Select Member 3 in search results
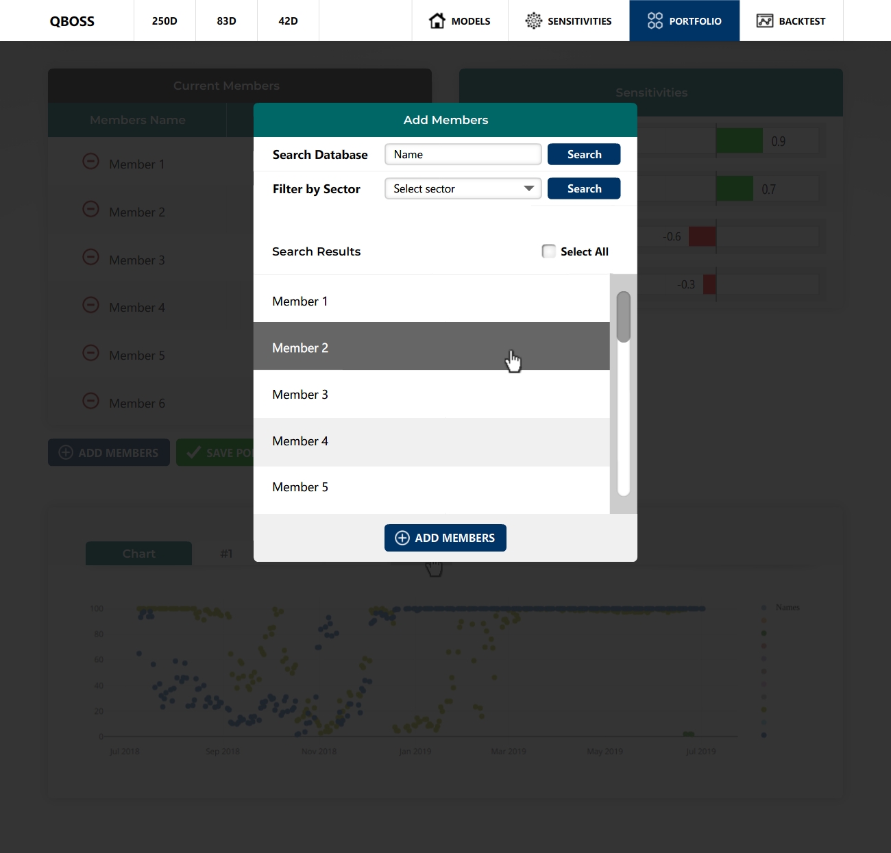This screenshot has height=853, width=891. coord(432,395)
